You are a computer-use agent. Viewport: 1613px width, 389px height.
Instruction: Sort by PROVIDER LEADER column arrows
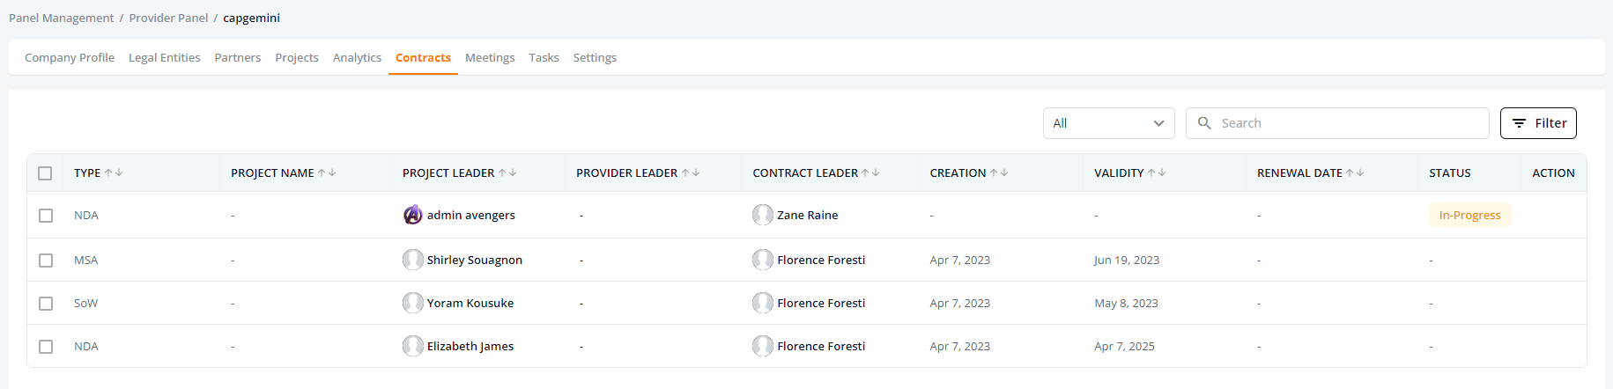691,173
